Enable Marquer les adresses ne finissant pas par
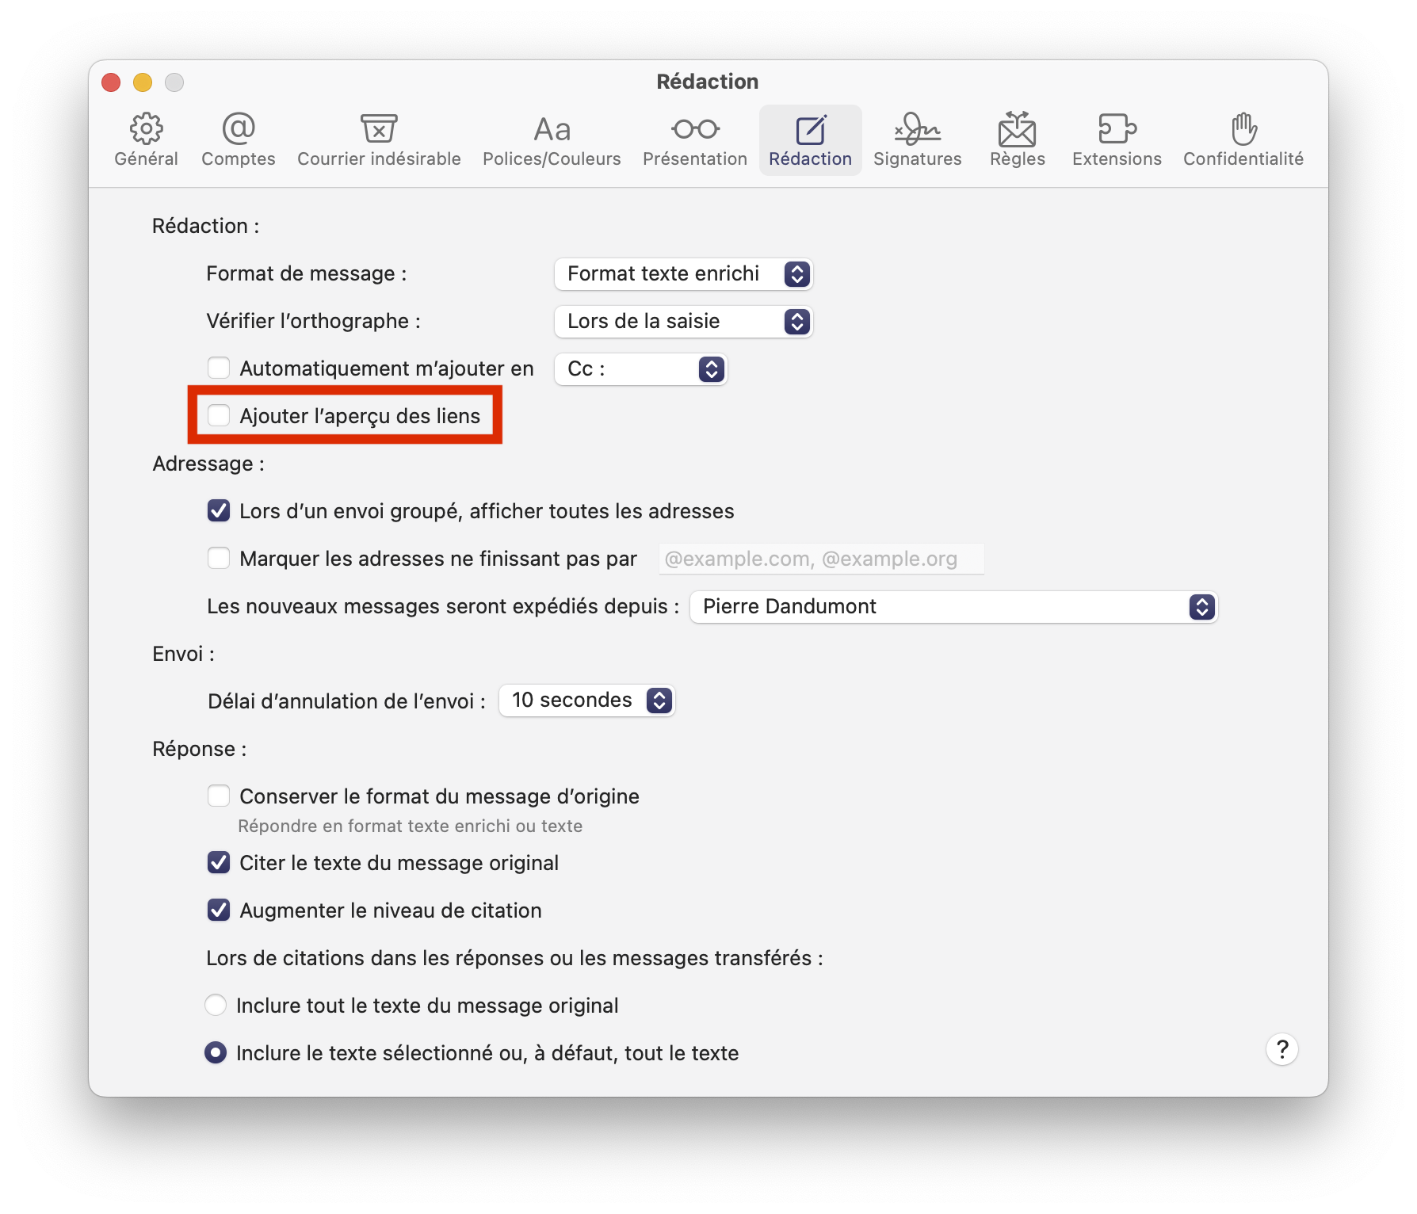The width and height of the screenshot is (1417, 1214). (x=219, y=558)
